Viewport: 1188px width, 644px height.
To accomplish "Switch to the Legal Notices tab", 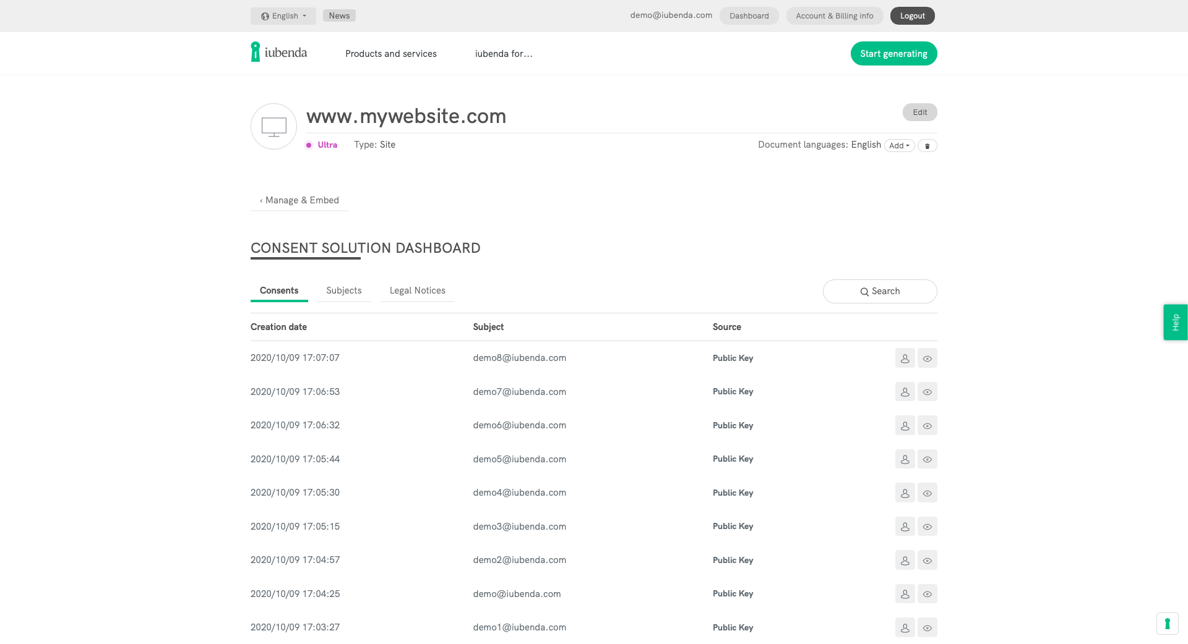I will [x=418, y=290].
